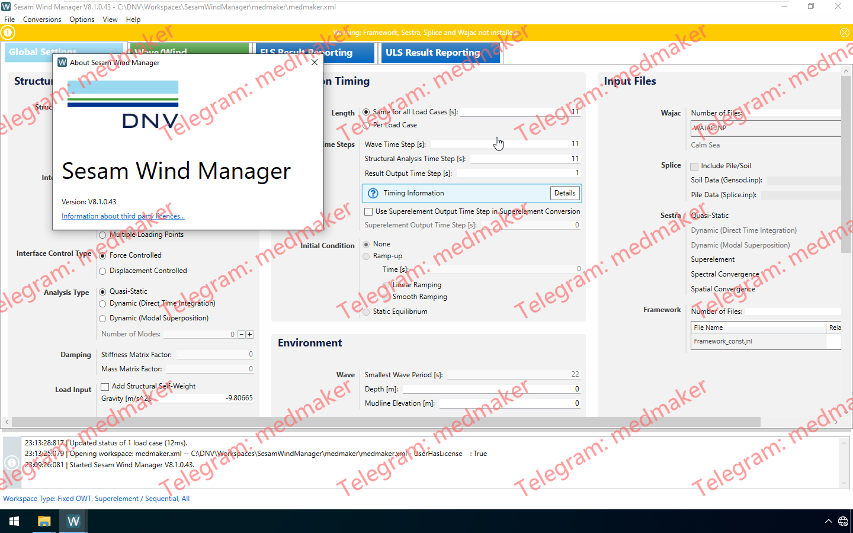Enable Use Superelement Output Time Step checkbox
The image size is (853, 533).
tap(368, 211)
